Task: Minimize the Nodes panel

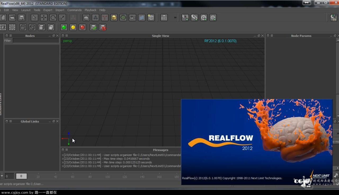Action: coord(50,36)
